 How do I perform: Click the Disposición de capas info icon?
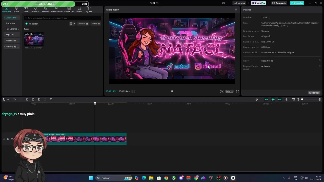point(319,66)
